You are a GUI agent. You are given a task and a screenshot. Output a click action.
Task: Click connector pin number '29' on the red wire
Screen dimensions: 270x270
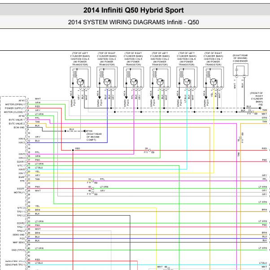pyautogui.click(x=146, y=149)
